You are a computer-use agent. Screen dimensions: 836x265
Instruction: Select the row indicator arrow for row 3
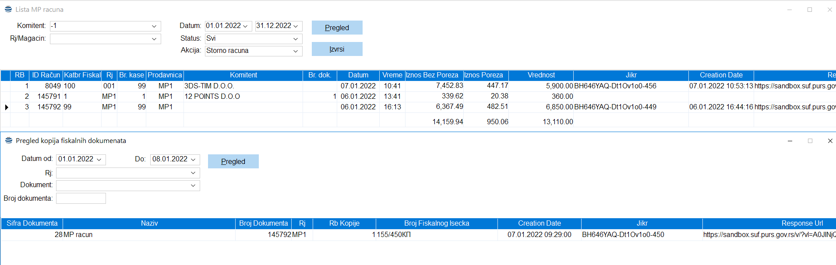click(6, 107)
